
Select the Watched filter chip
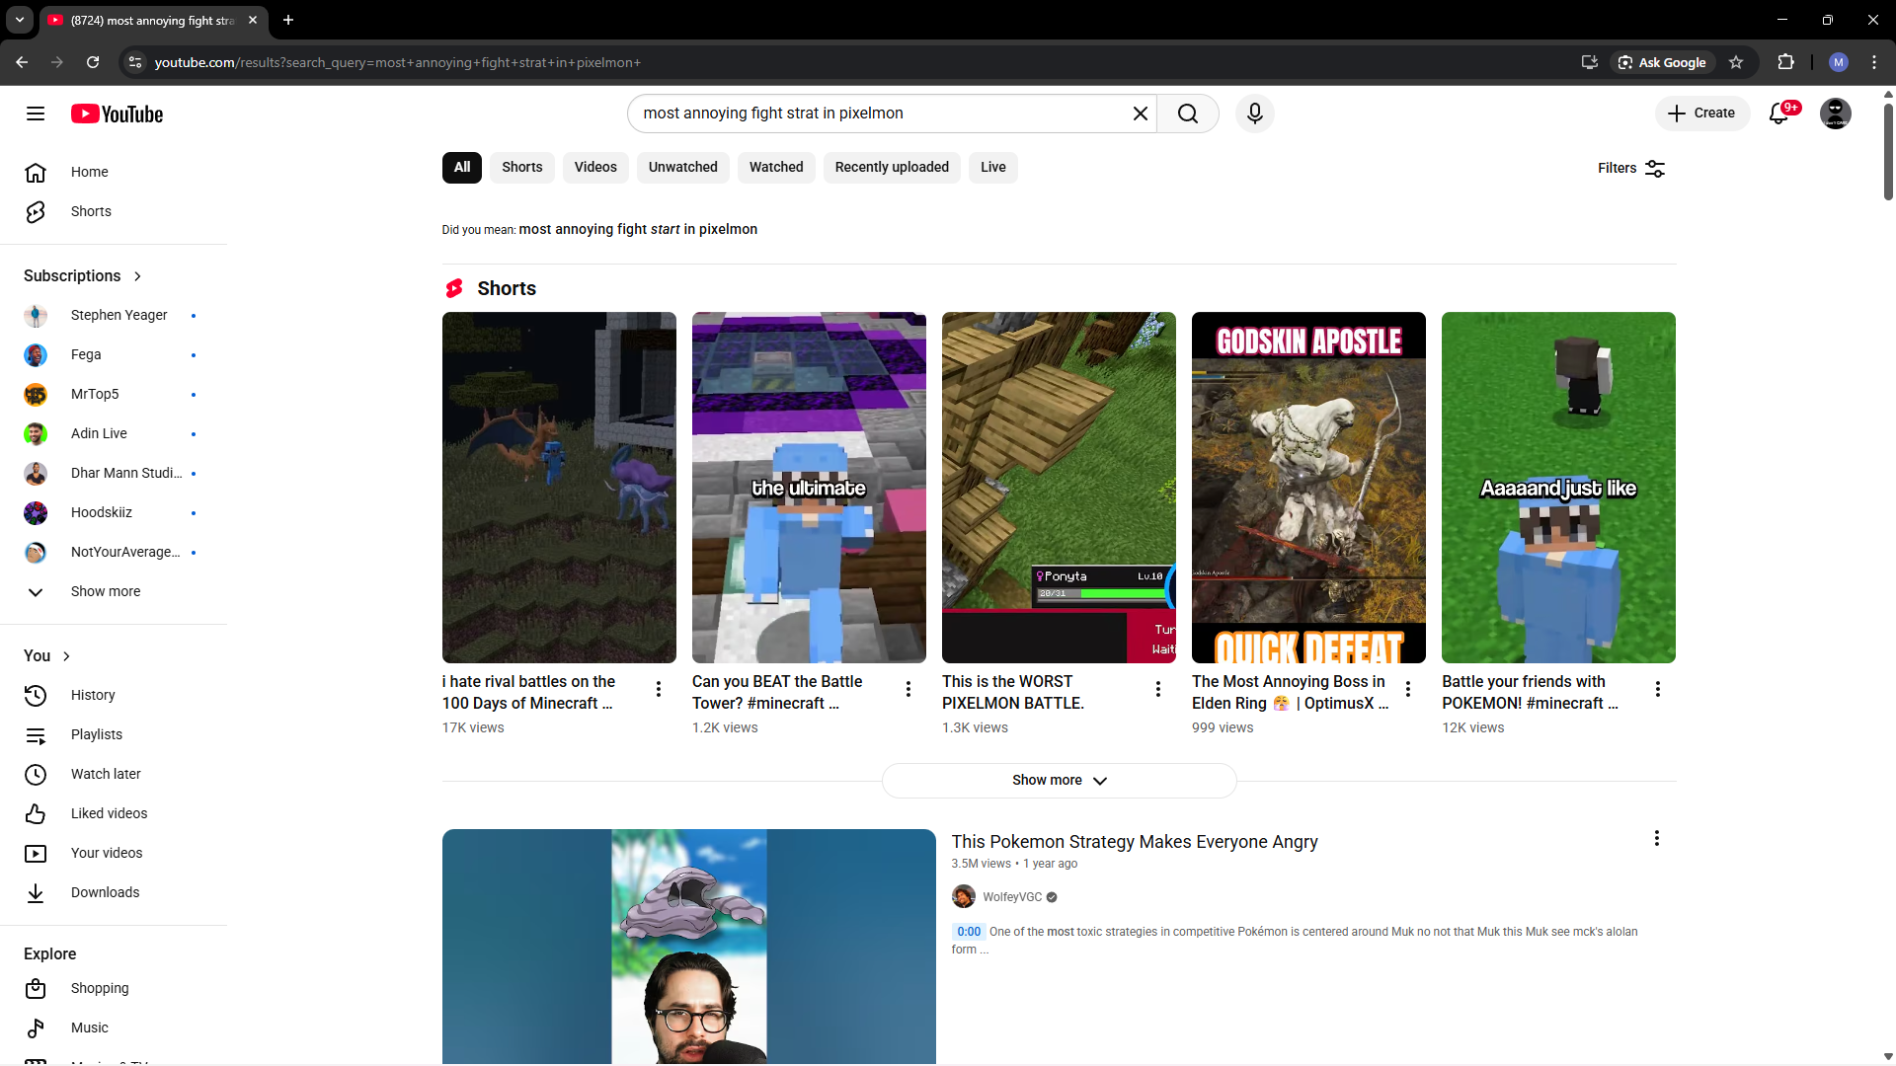coord(776,168)
